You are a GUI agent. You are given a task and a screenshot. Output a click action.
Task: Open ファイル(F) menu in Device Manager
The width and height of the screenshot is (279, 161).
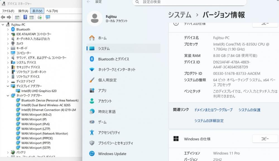8,11
